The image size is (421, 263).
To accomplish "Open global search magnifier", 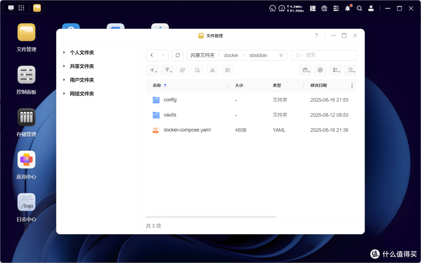I will (x=359, y=8).
